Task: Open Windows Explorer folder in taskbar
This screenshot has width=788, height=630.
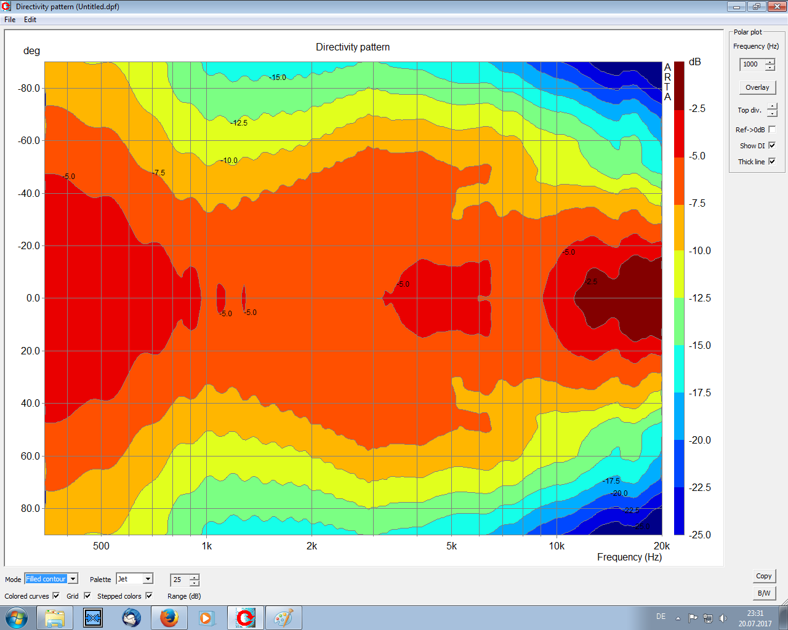Action: coord(55,617)
